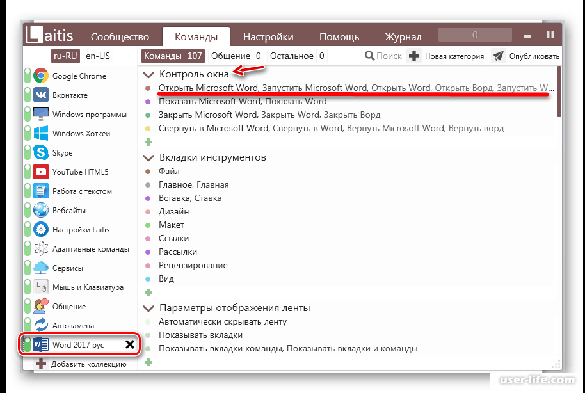This screenshot has width=585, height=393.
Task: Open the Общение collection person icon
Action: 41,306
